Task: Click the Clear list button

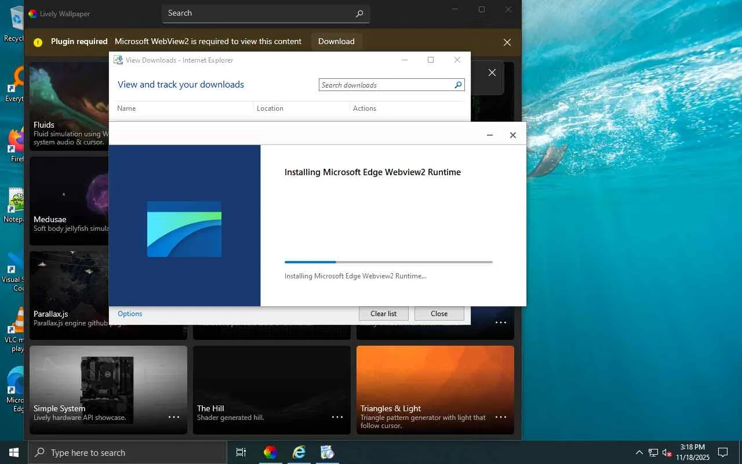Action: coord(383,314)
